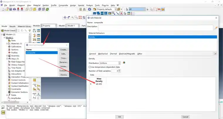Click Edit... in Material Manager
223x119 pixels.
64,54
